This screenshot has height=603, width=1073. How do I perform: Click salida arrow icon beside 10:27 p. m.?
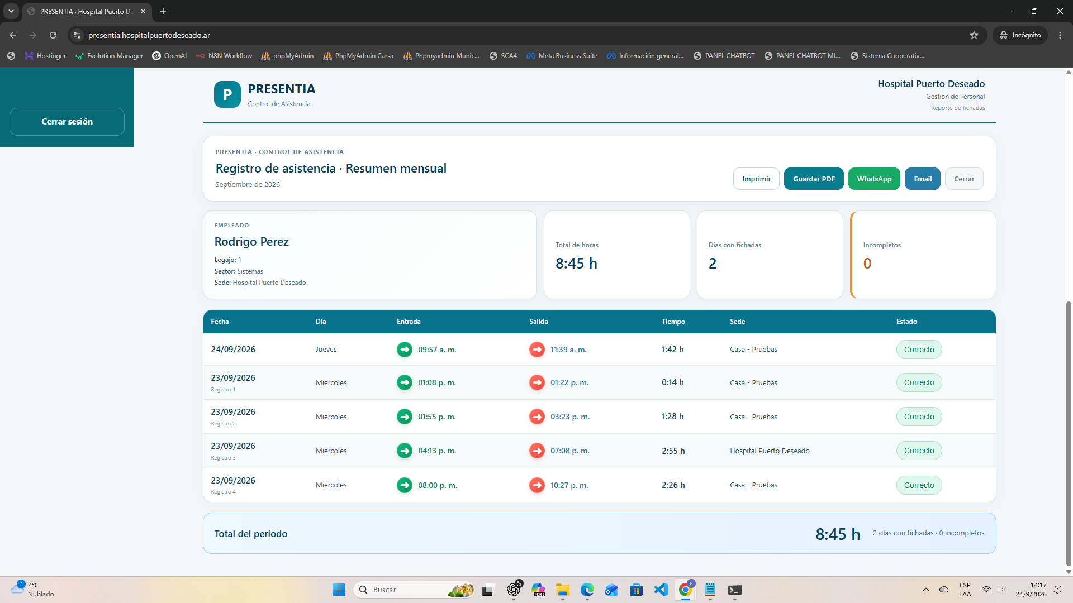click(x=536, y=485)
